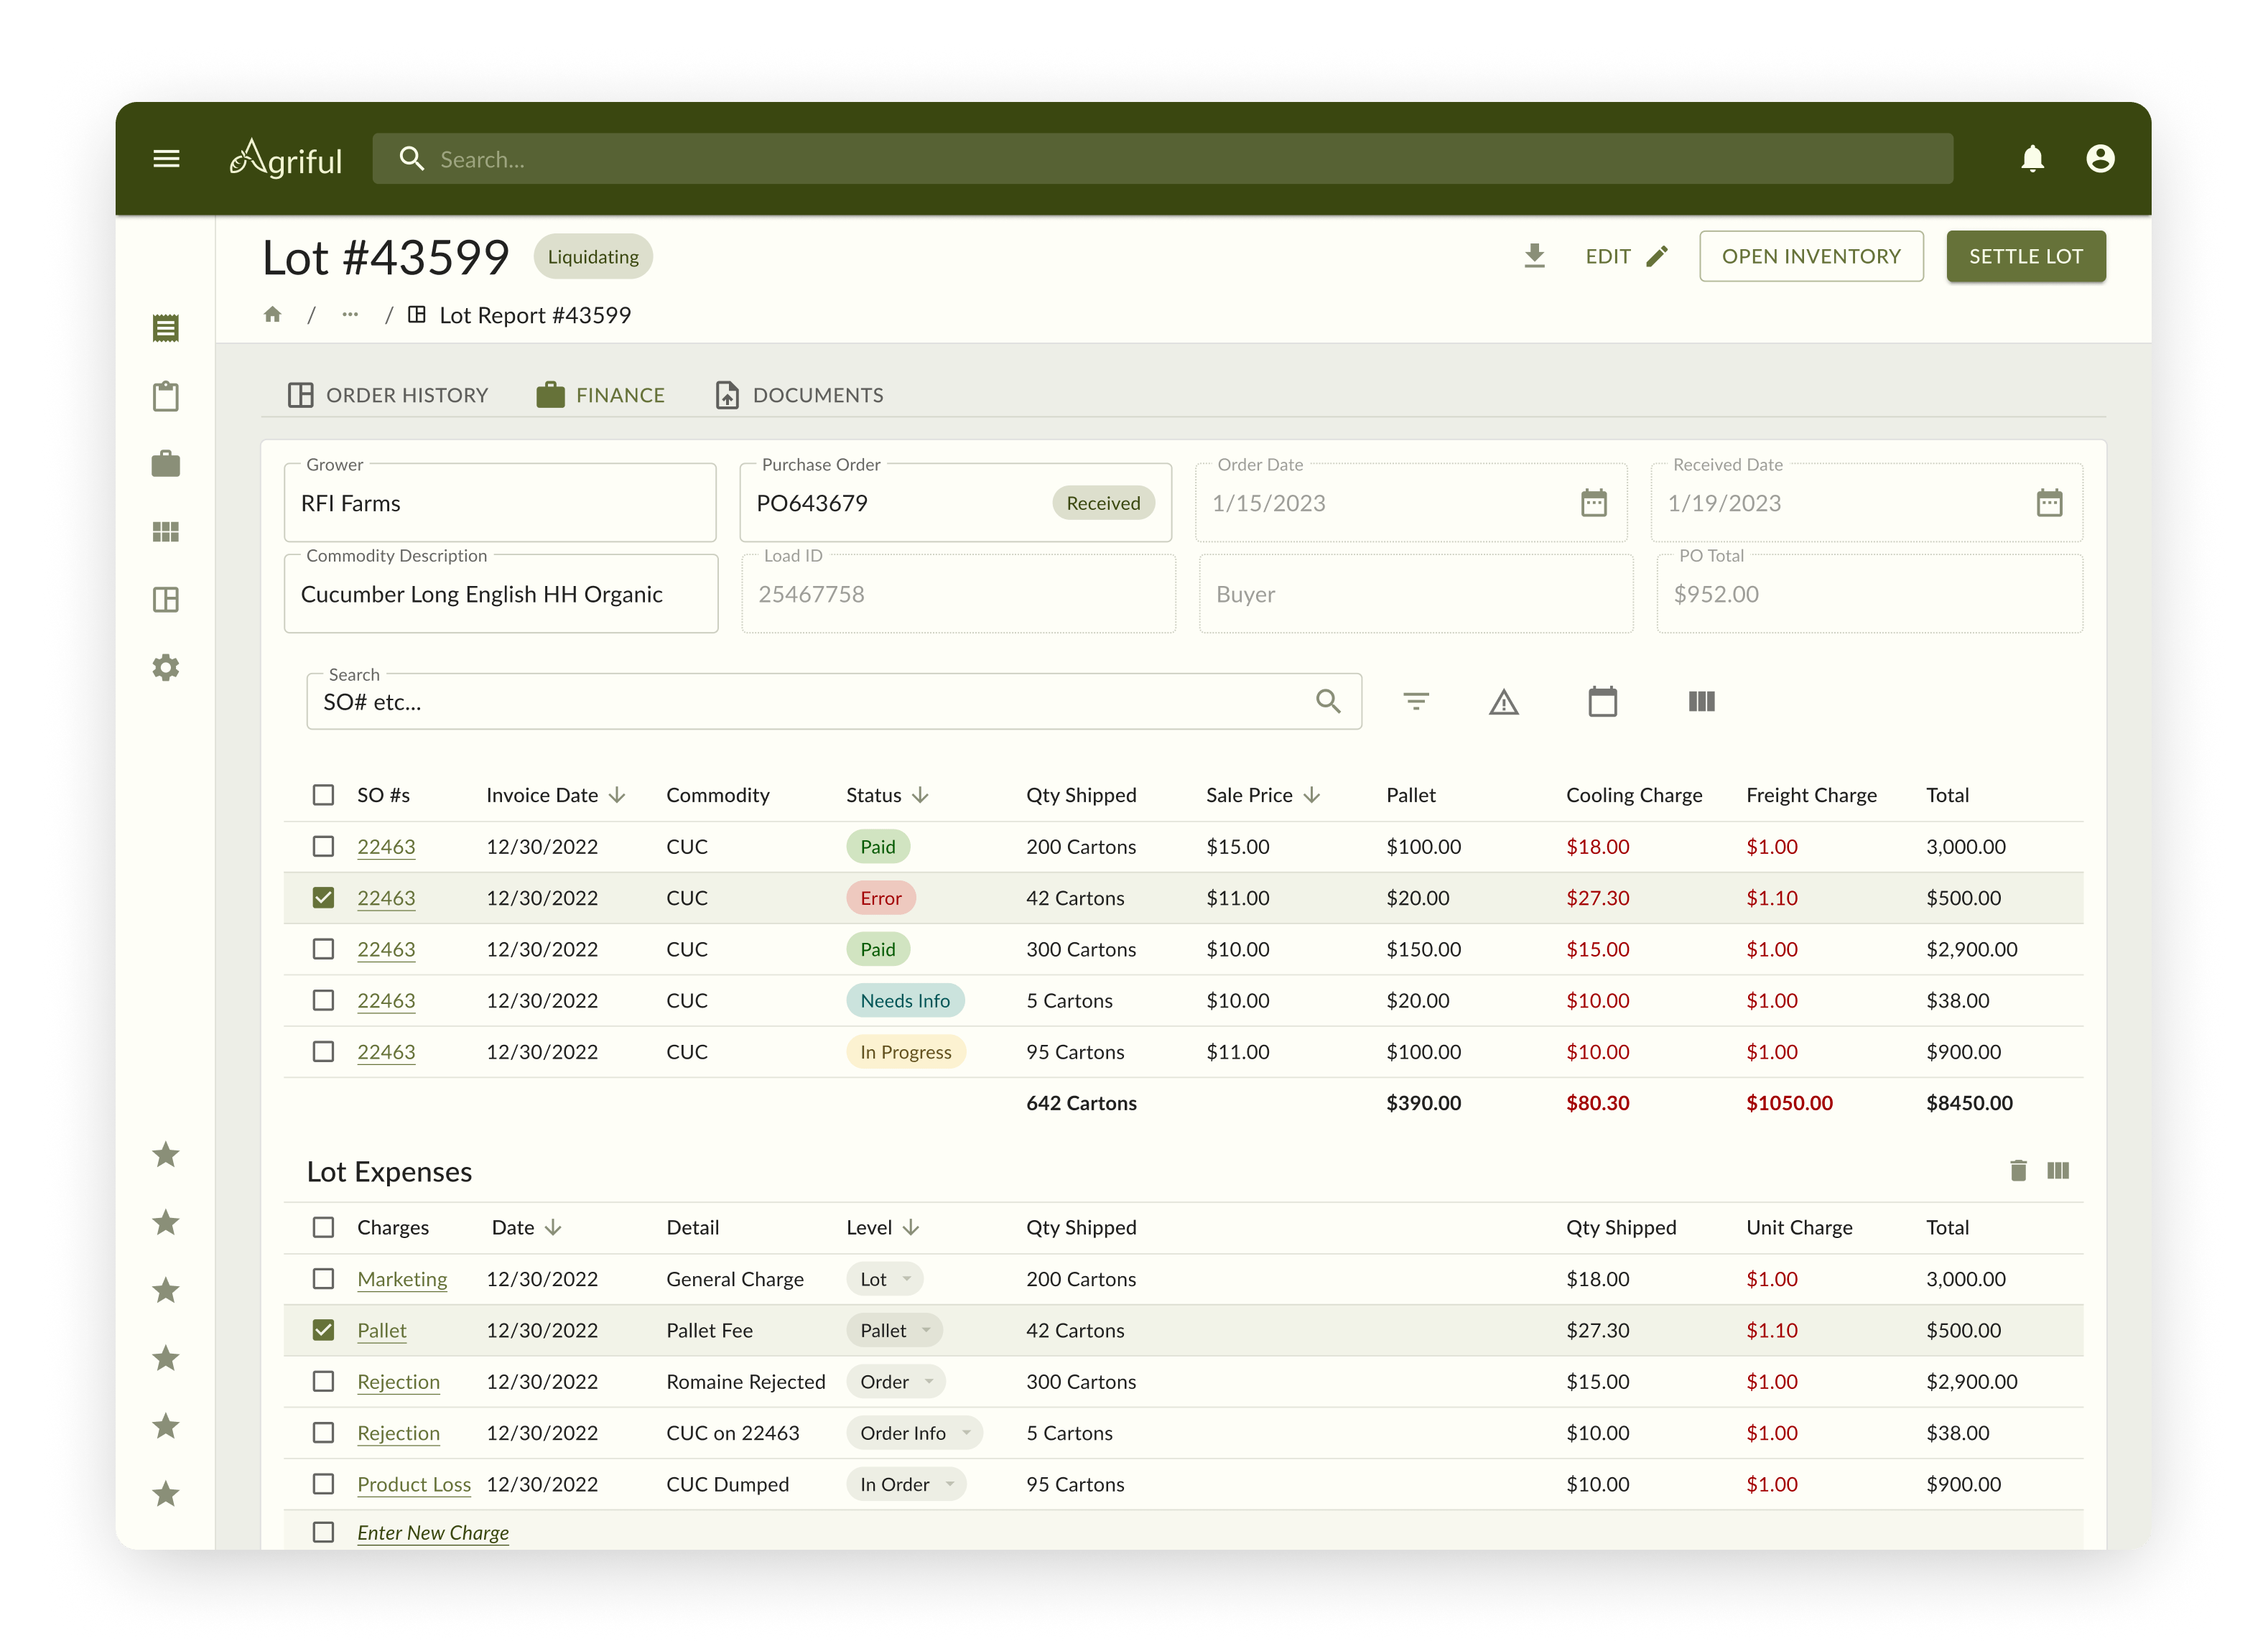
Task: Check the select-all checkbox in the SO table header
Action: point(323,794)
